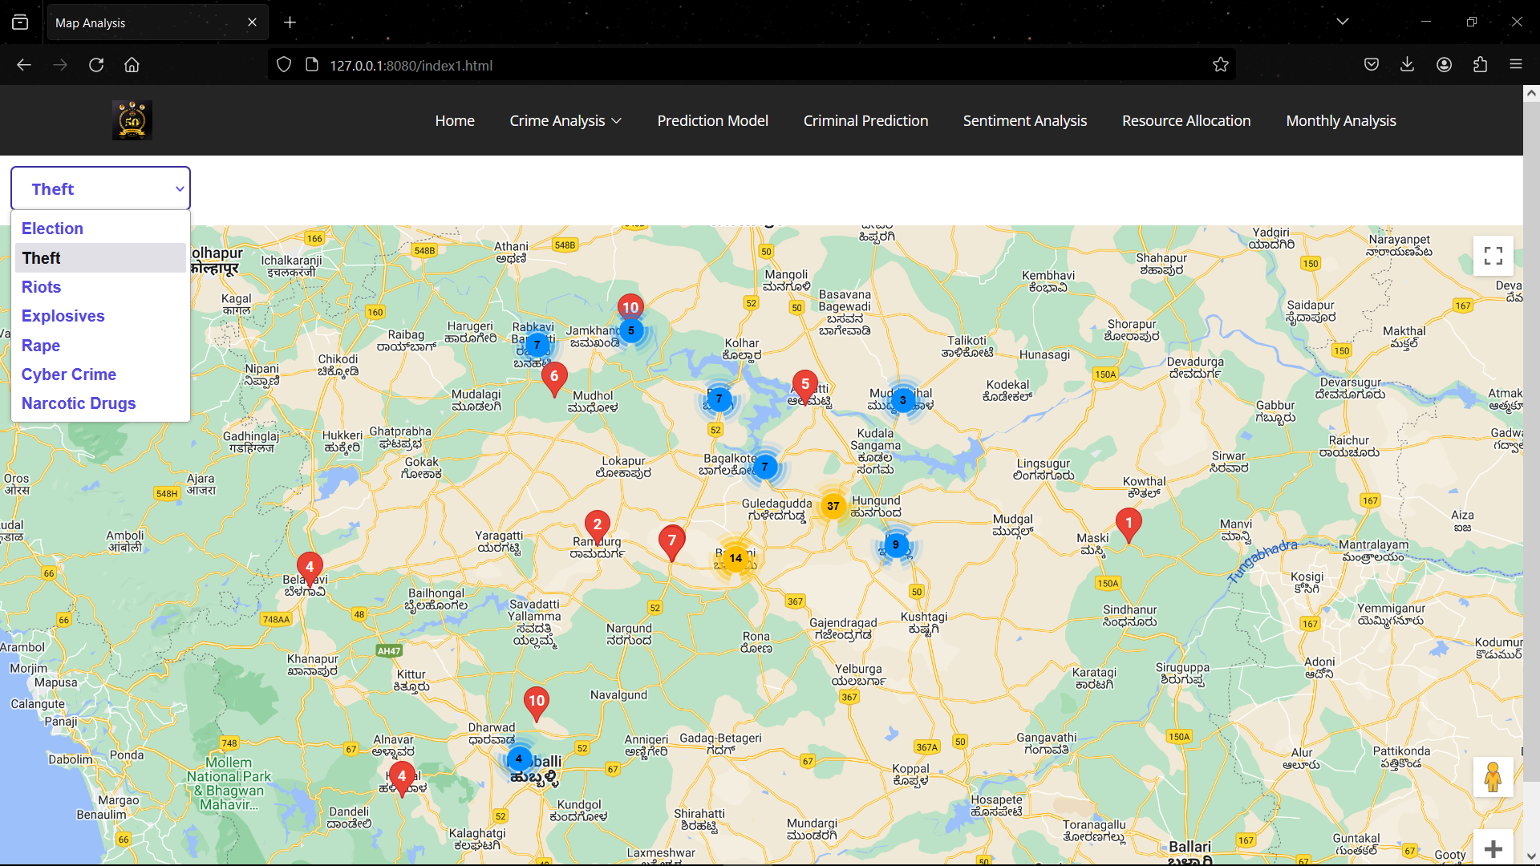Image resolution: width=1540 pixels, height=866 pixels.
Task: Open the Theft crime type dropdown
Action: pos(100,189)
